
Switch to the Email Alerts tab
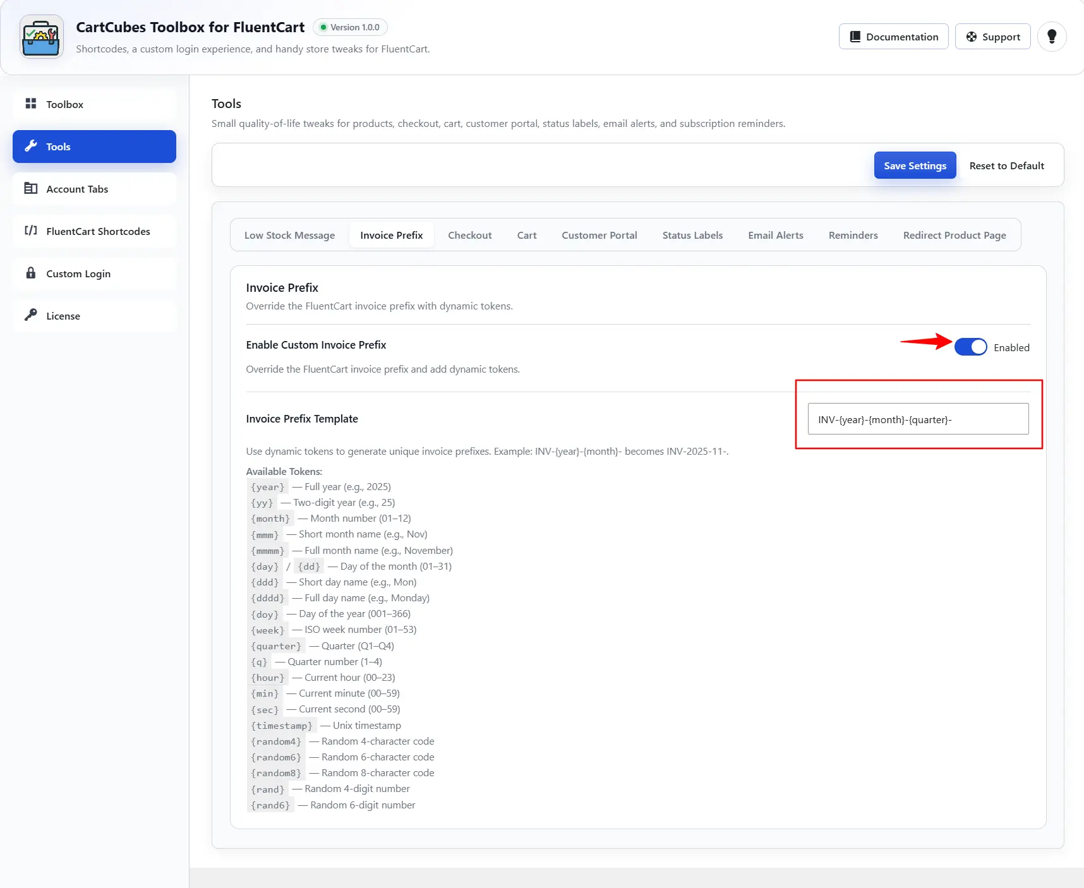(x=776, y=235)
